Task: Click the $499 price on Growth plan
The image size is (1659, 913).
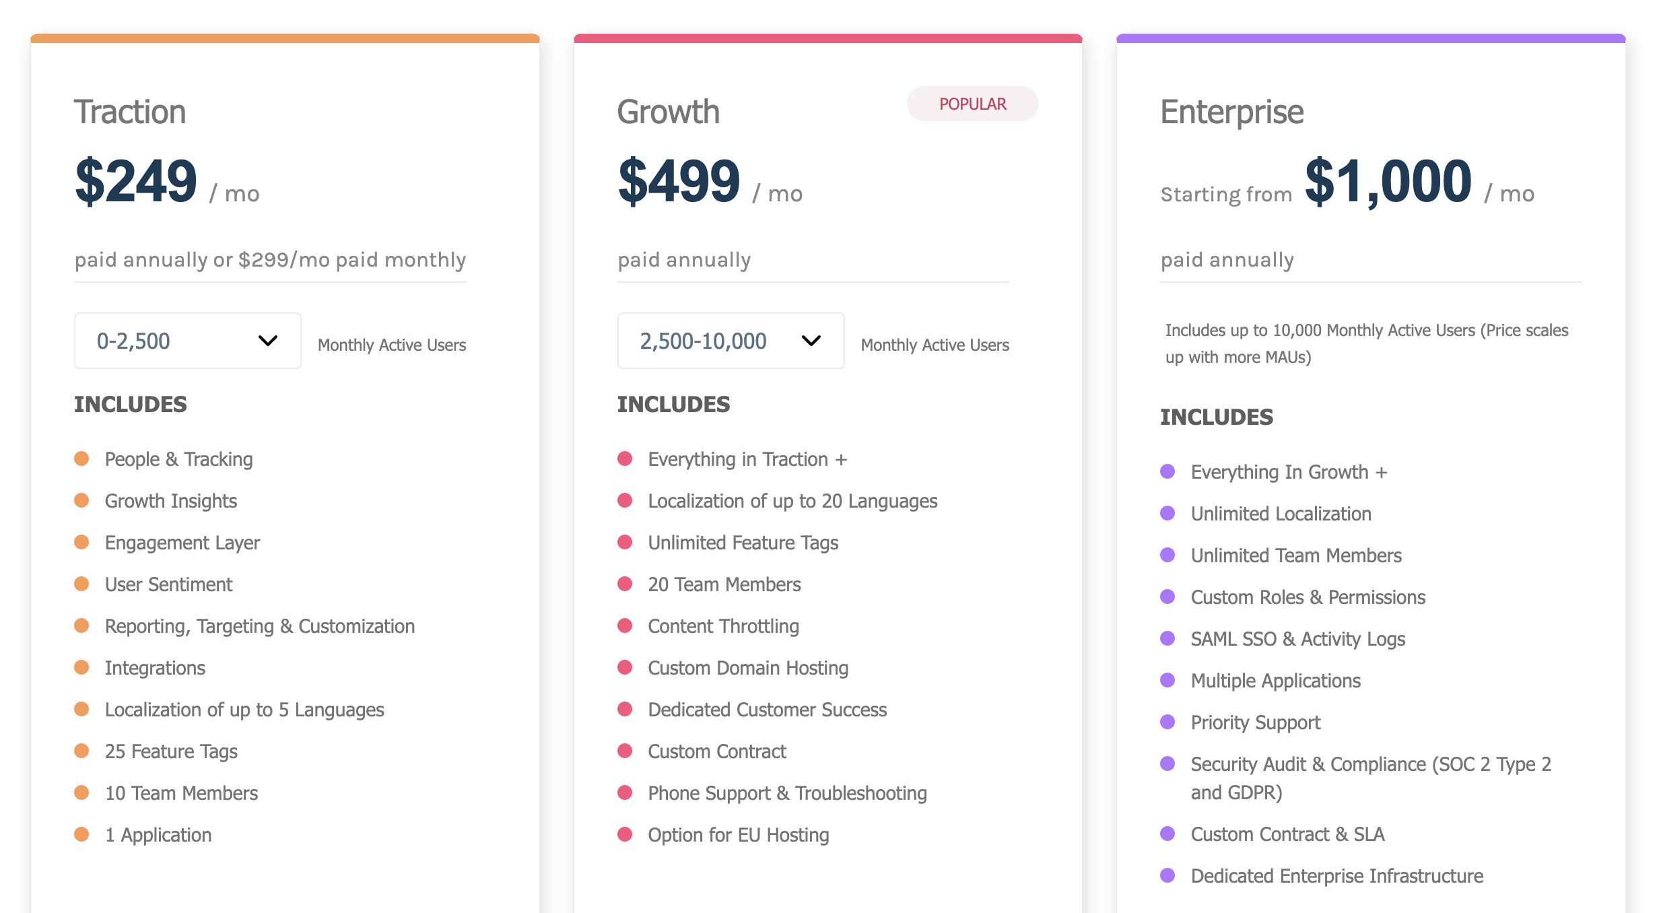Action: pyautogui.click(x=680, y=180)
